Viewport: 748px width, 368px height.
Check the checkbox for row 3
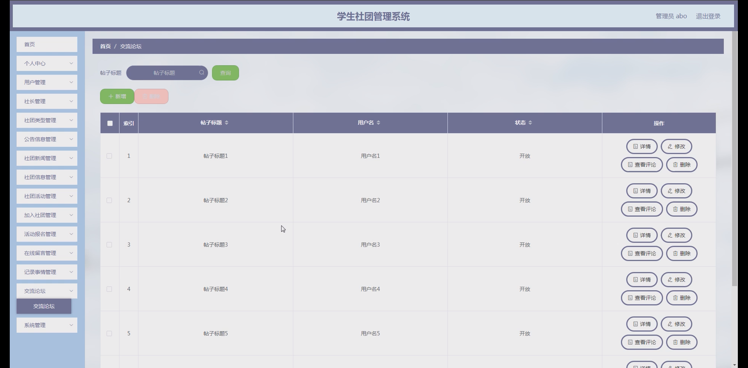[109, 245]
